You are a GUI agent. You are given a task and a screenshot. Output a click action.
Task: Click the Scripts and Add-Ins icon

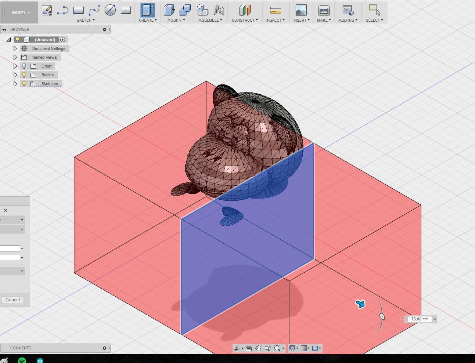click(x=348, y=10)
